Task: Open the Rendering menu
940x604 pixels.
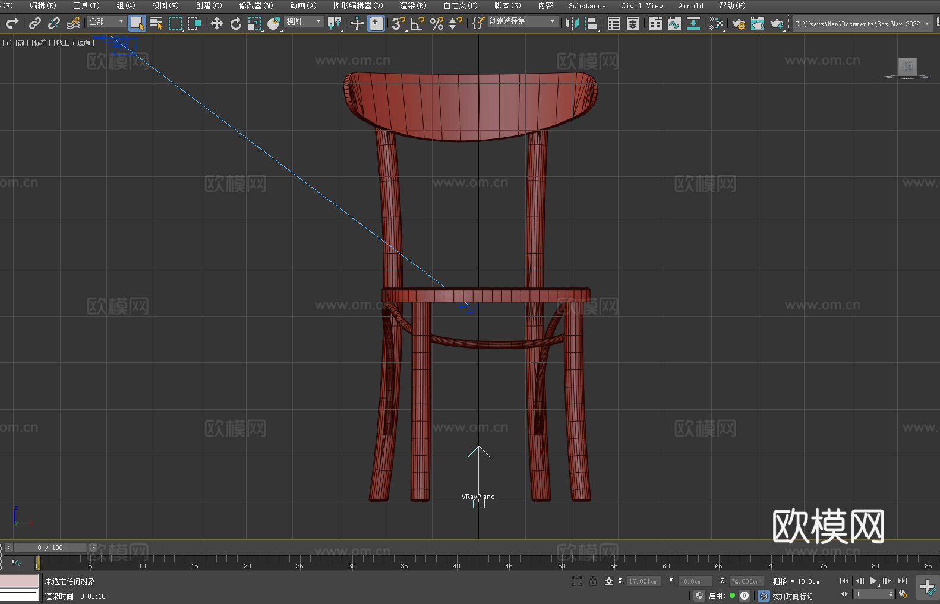Action: [413, 5]
